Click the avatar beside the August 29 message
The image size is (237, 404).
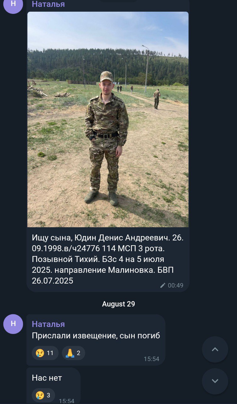pyautogui.click(x=13, y=324)
